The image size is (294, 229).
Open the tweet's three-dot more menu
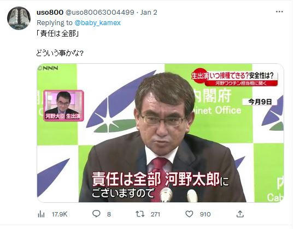coord(279,12)
